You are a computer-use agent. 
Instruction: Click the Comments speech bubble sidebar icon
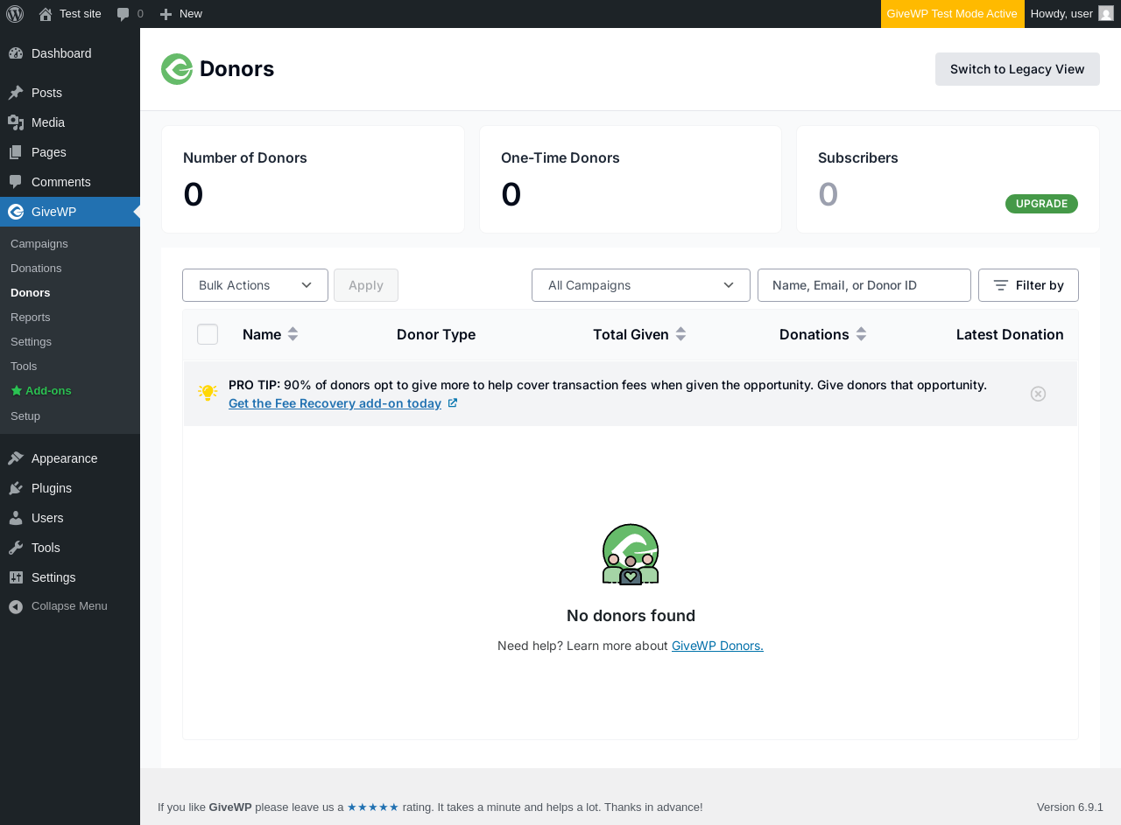pyautogui.click(x=16, y=182)
